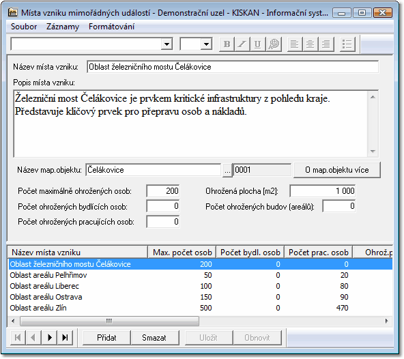Select row Oblast areálu Liberec
Screen dimensions: 404x359
pyautogui.click(x=200, y=286)
